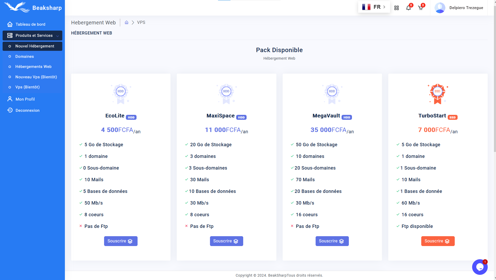Open the FR language selector
The height and width of the screenshot is (280, 496).
click(374, 7)
